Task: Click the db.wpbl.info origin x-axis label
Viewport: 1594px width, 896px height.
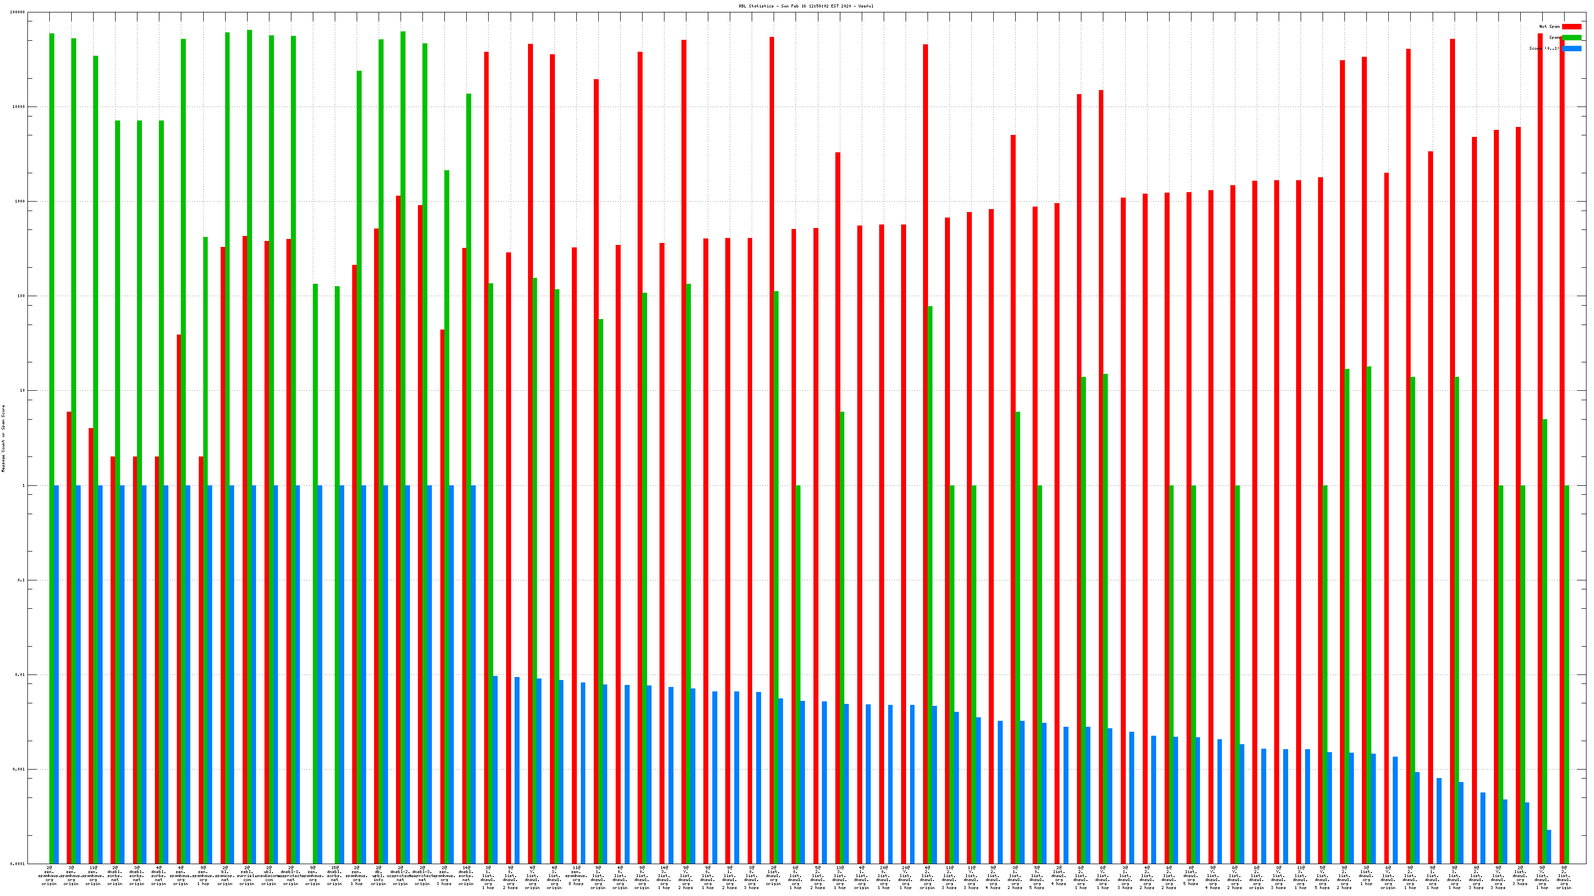Action: [378, 876]
